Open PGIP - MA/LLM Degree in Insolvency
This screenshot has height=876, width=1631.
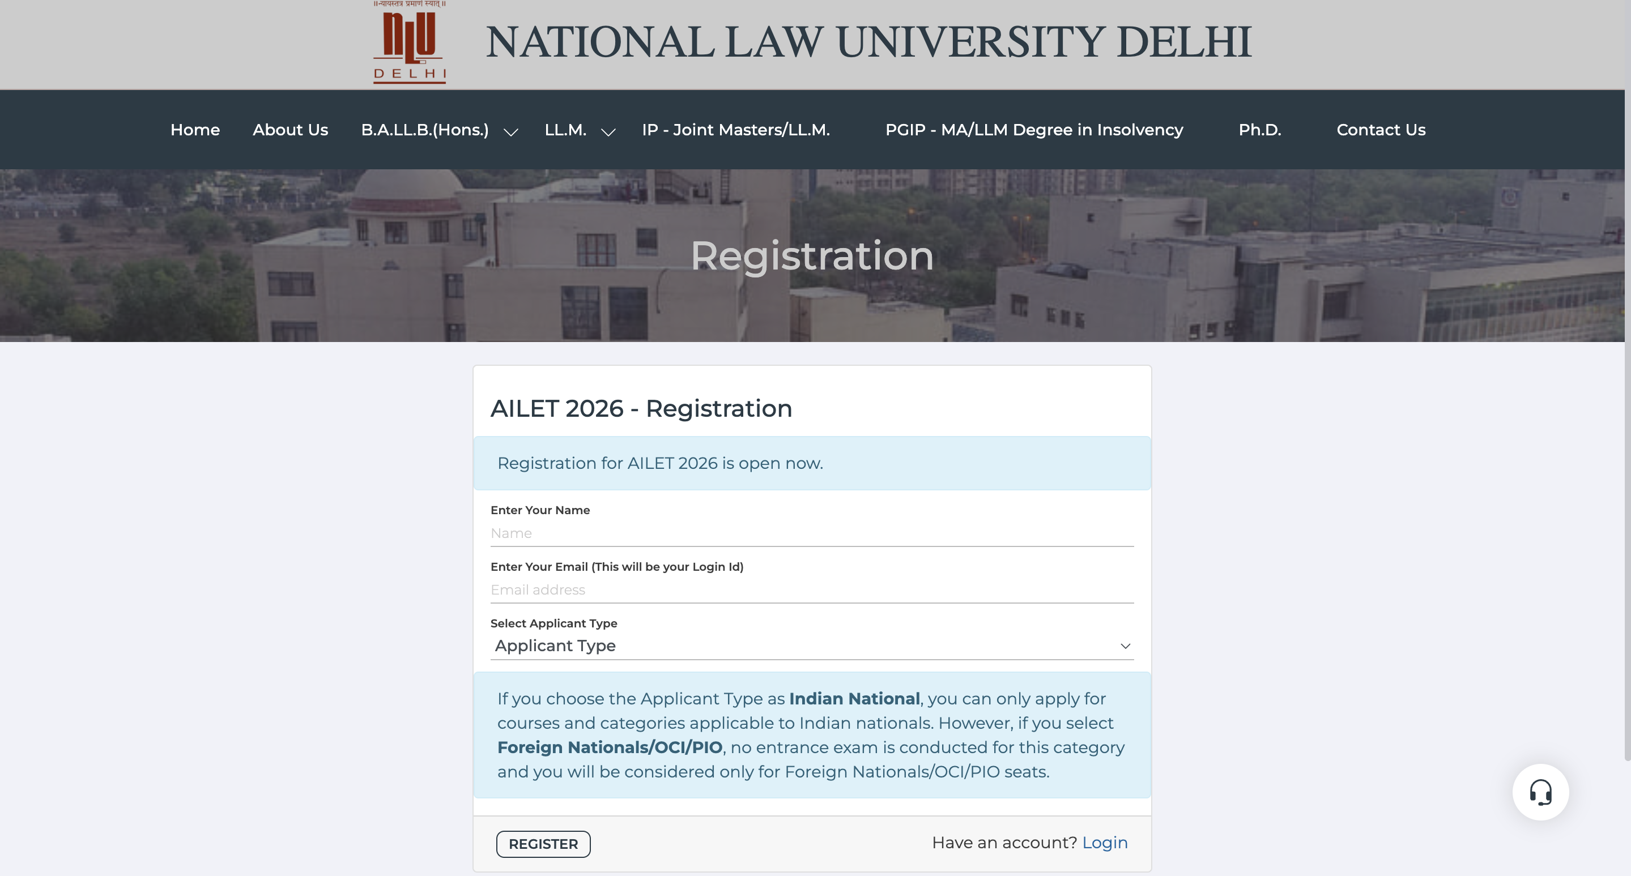click(x=1033, y=130)
